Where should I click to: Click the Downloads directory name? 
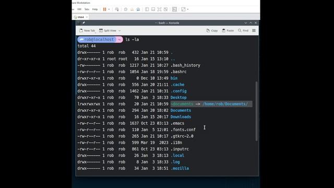181,117
